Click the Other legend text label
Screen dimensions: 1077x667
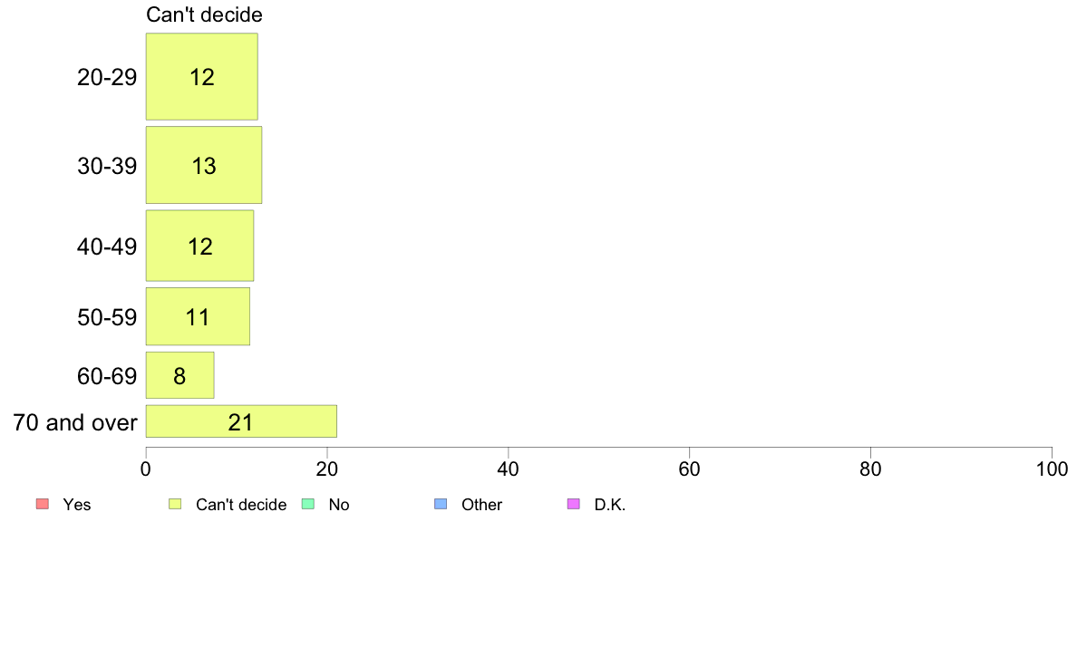click(x=481, y=505)
